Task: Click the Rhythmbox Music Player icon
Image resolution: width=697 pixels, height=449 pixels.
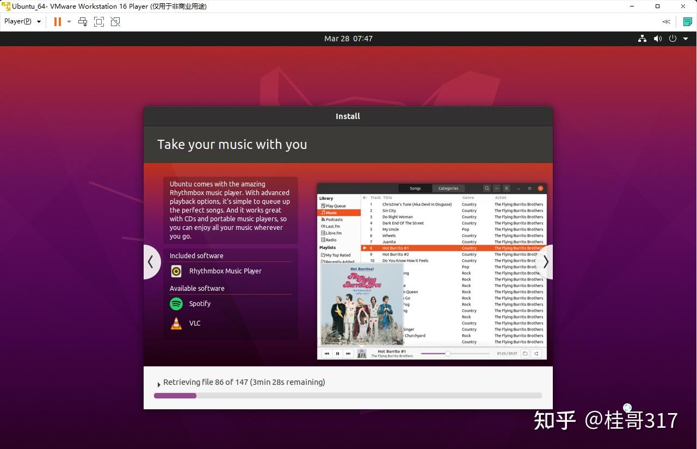Action: coord(176,271)
